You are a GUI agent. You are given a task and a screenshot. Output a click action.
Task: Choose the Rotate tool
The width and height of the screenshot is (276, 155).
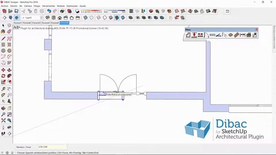3,76
